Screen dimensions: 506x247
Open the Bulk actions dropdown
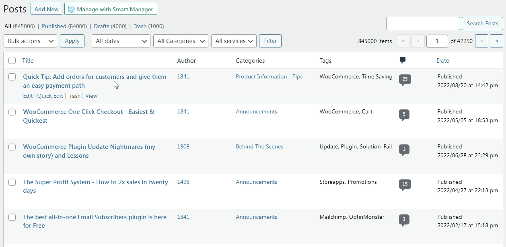pos(30,41)
